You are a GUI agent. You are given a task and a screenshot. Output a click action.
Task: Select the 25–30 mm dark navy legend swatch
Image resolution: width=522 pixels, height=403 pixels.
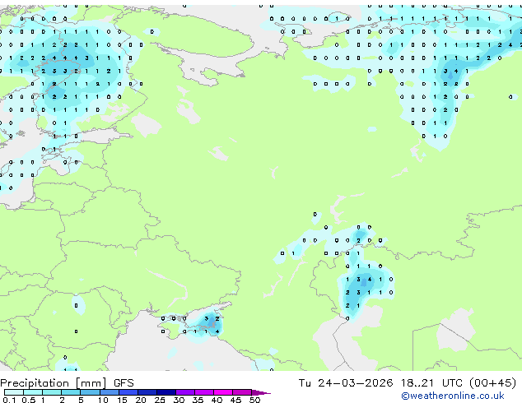tap(165, 392)
